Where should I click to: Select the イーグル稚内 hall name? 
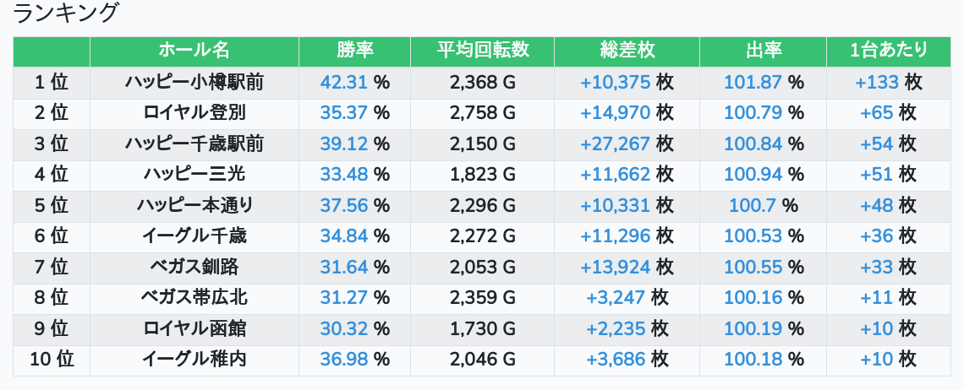tap(194, 360)
